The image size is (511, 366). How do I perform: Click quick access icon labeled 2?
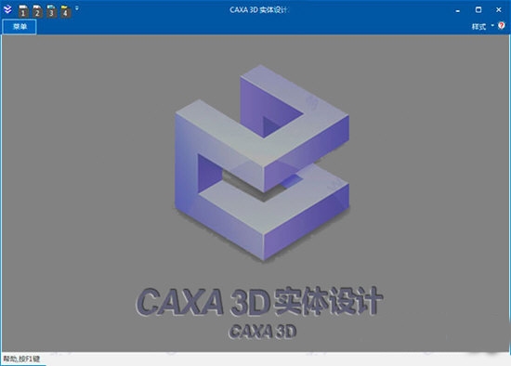point(37,11)
